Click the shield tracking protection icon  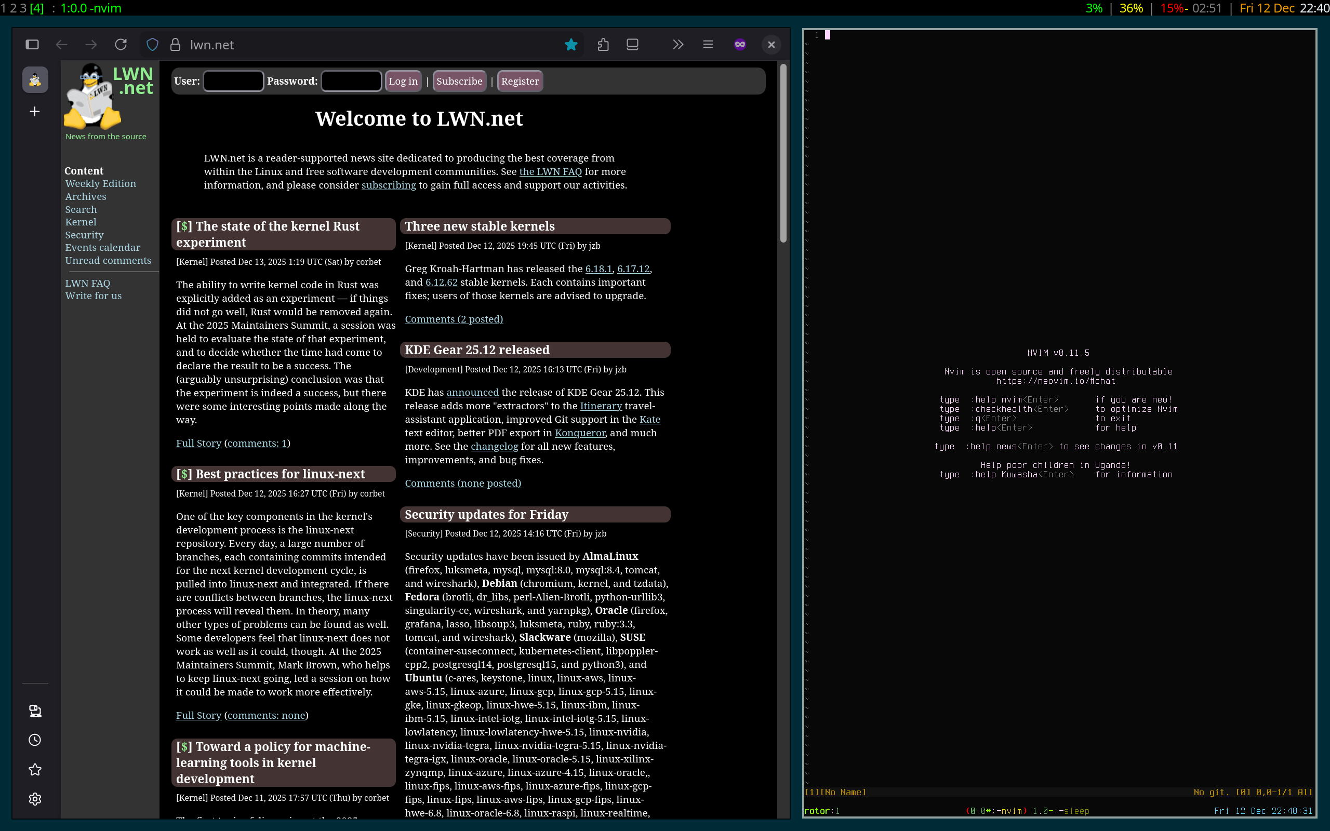tap(152, 45)
